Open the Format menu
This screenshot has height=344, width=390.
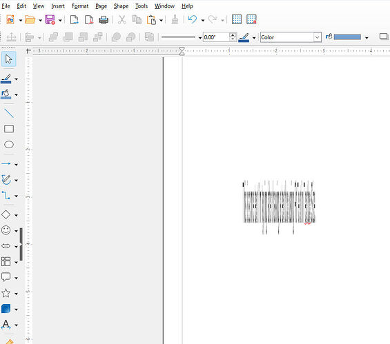pos(80,6)
